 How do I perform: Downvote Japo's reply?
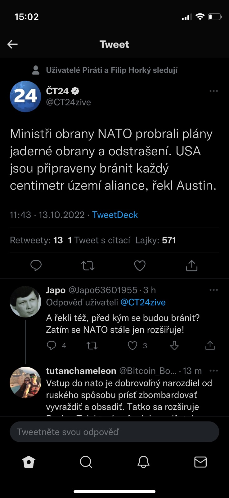(174, 345)
